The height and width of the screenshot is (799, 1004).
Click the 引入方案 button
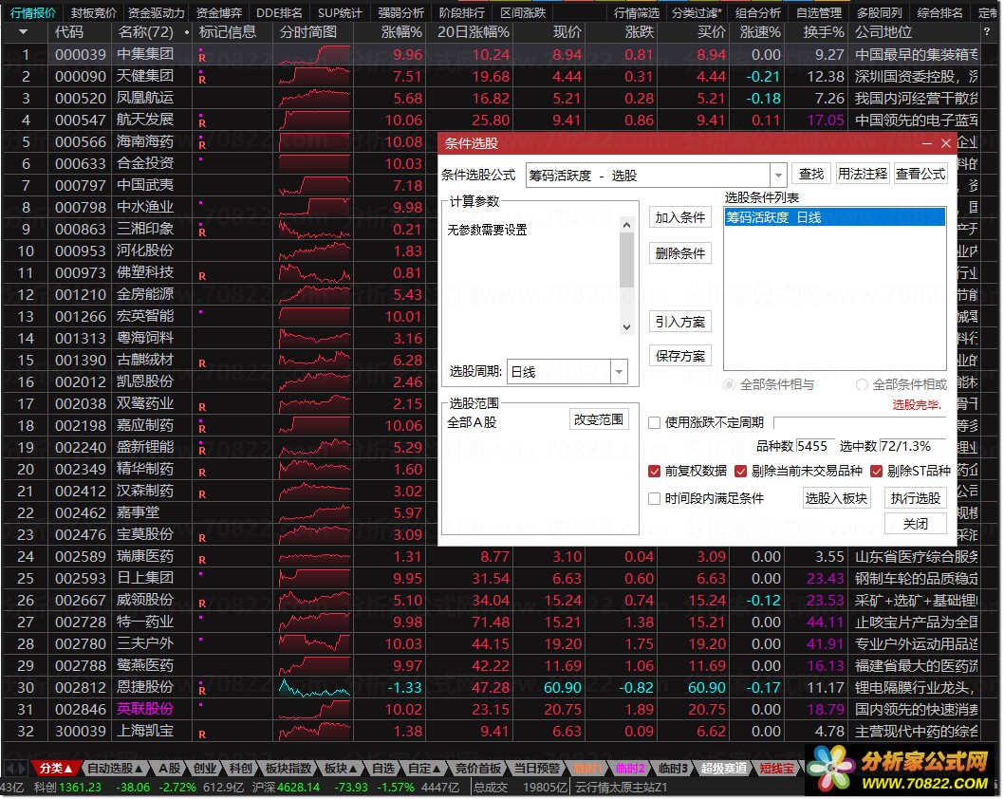pos(680,322)
